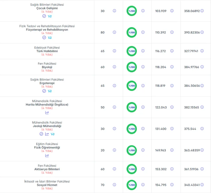Click the %100 occupancy ring for Türk Halkbilimi
The image size is (211, 193).
point(132,51)
